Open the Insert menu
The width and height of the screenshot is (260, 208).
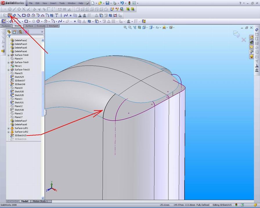pos(53,3)
